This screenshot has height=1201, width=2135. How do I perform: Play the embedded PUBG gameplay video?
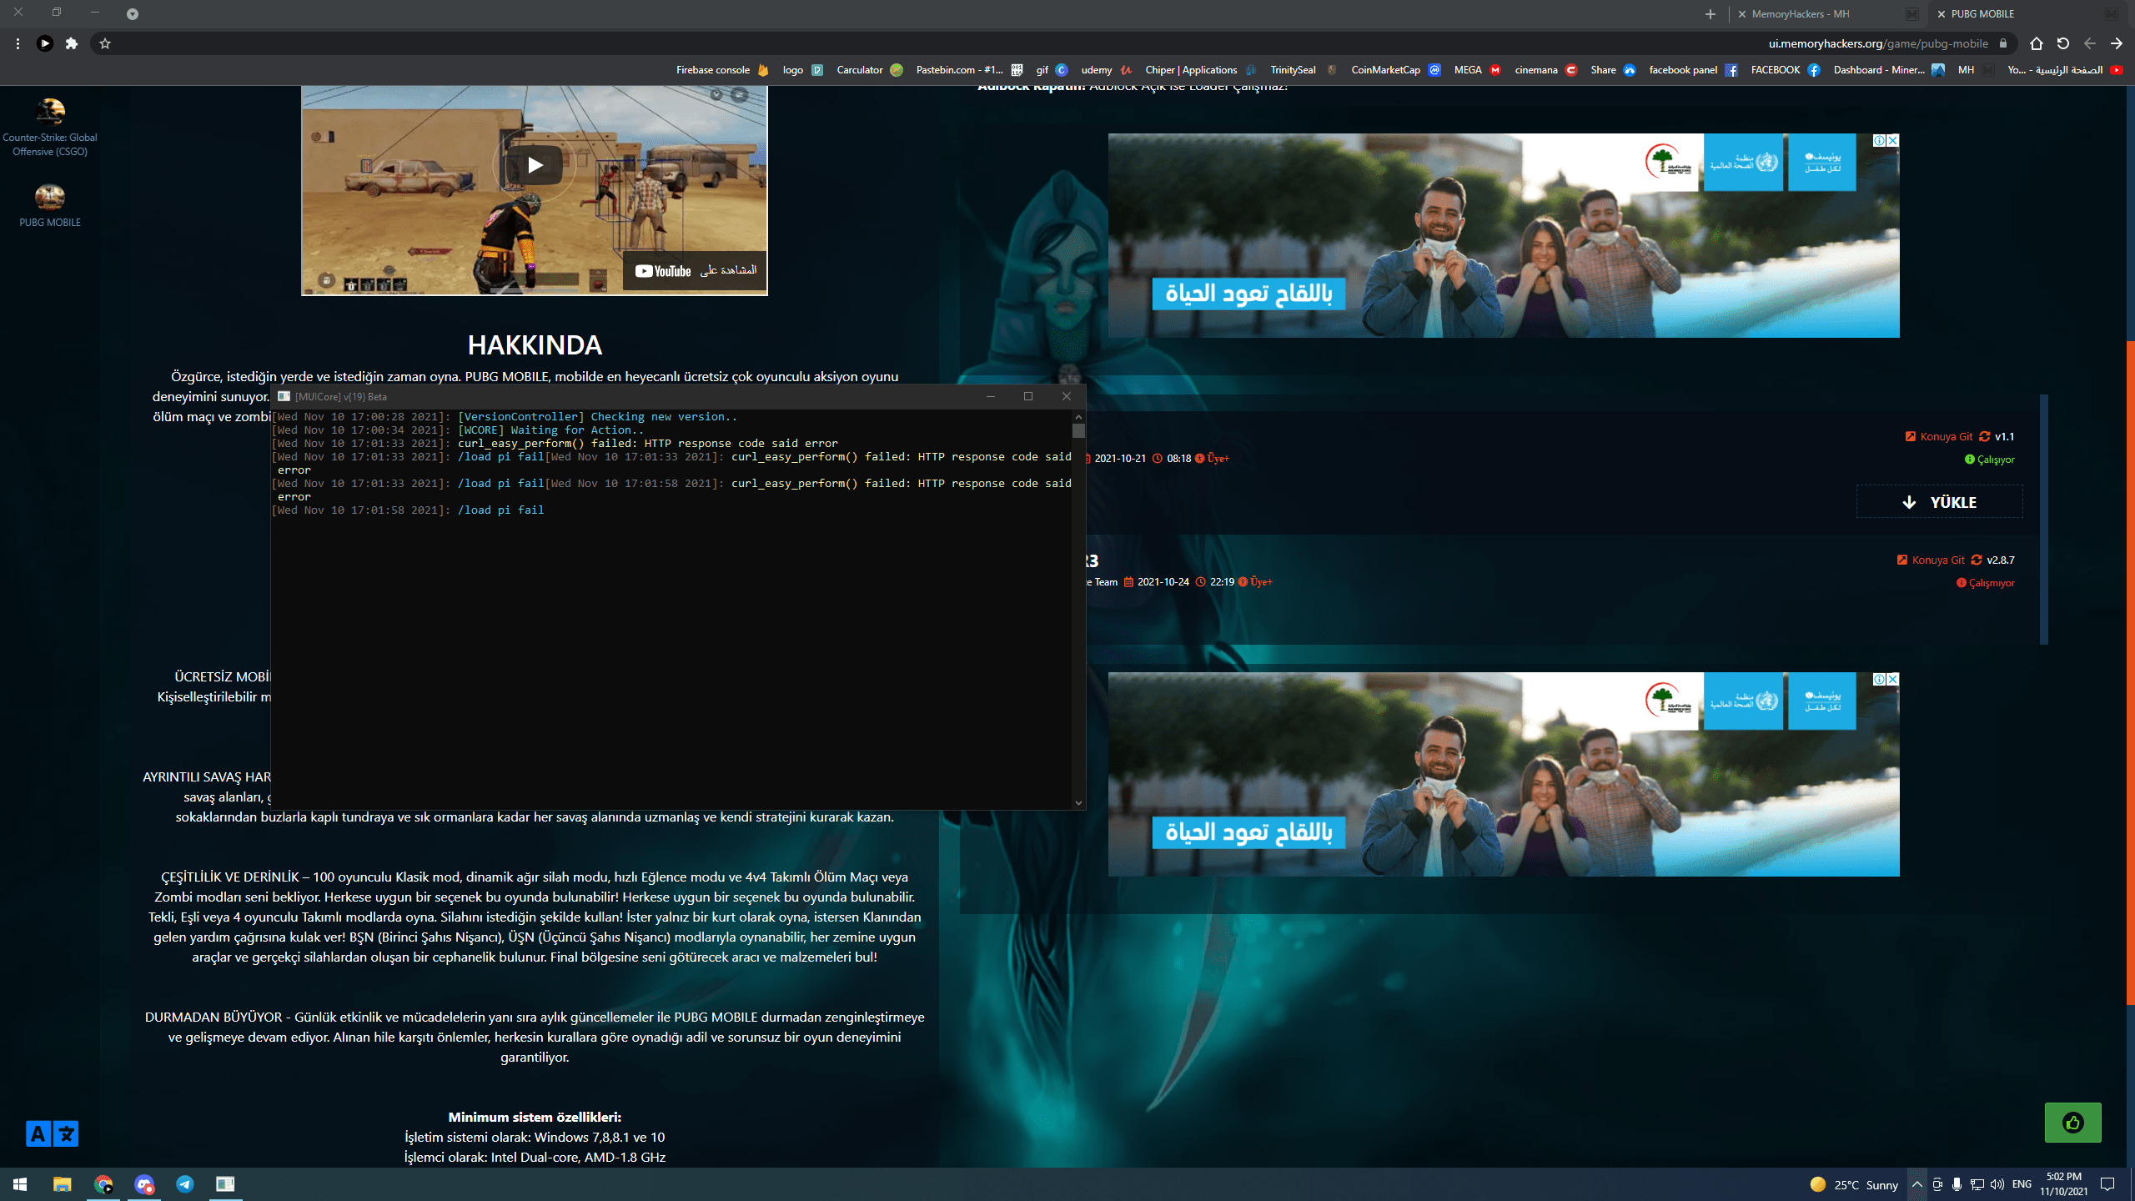[x=535, y=165]
